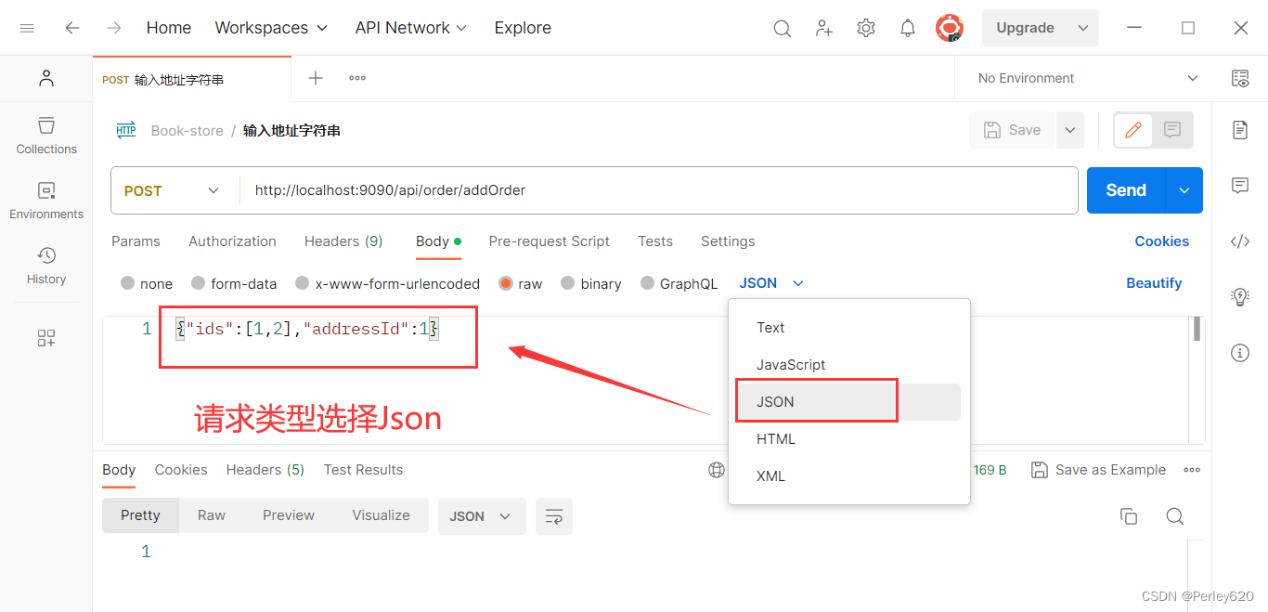Go forward with the right arrow
Viewport: 1268px width, 612px height.
[x=114, y=28]
